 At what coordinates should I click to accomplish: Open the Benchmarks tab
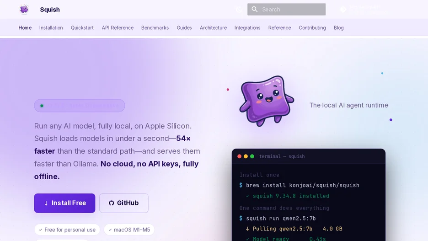tap(155, 27)
